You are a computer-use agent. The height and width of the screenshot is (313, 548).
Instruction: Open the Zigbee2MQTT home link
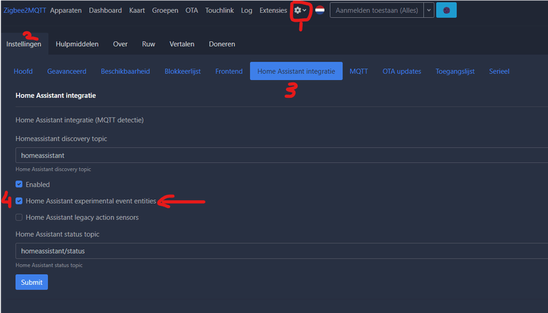25,10
